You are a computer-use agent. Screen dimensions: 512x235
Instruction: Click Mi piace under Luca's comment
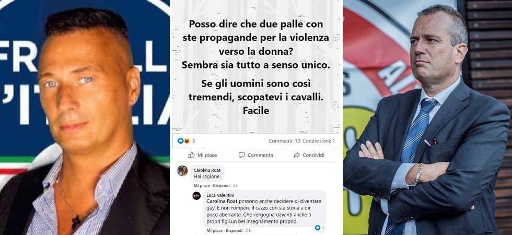[215, 230]
